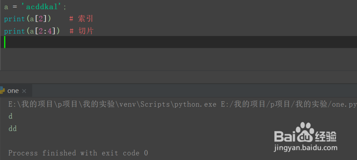Screen dimensions: 357x160
Task: Click the 'dd' output line
Action: 12,128
